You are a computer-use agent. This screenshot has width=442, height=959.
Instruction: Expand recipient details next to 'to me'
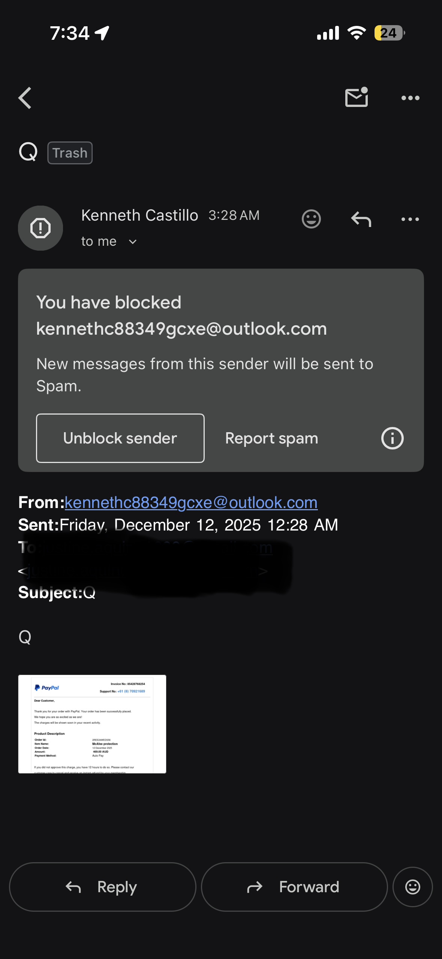(x=133, y=242)
